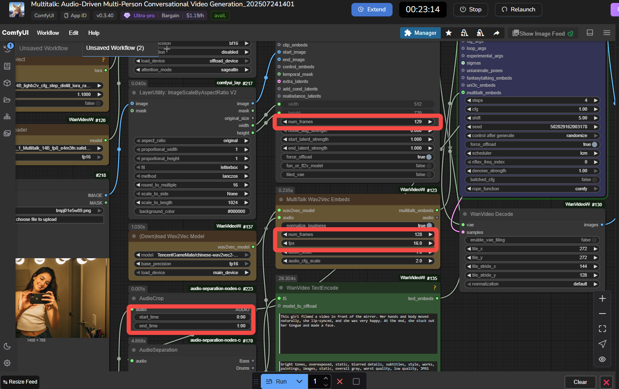Open the templates tree sidebar icon

coord(7,117)
